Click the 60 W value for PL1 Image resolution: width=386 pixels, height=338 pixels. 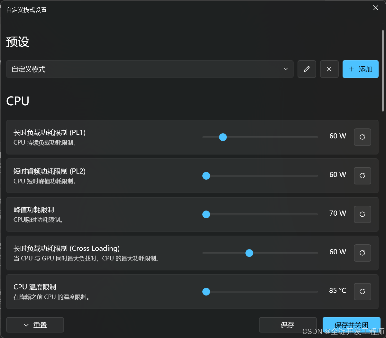click(337, 136)
